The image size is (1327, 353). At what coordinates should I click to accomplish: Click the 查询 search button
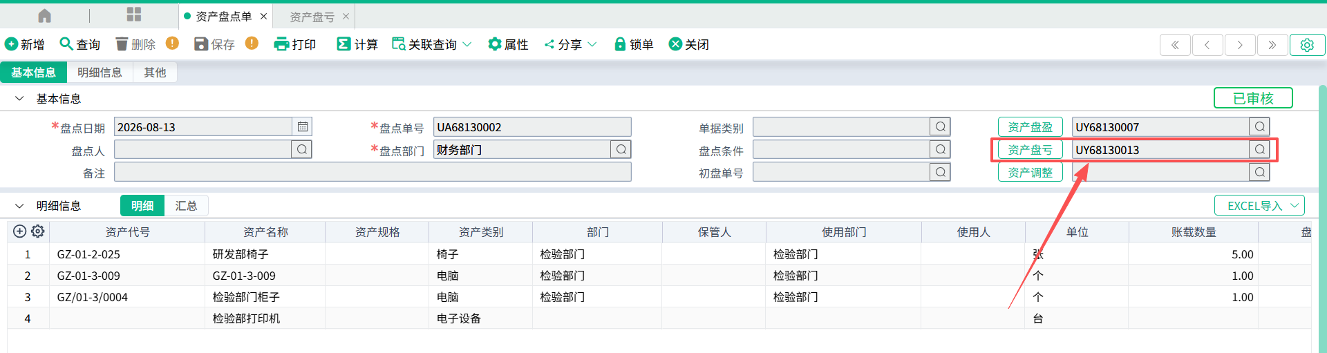pyautogui.click(x=80, y=44)
